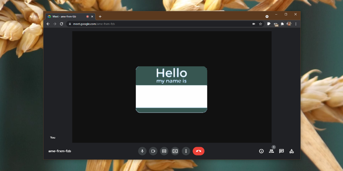Turn off the camera button
The width and height of the screenshot is (343, 171).
coord(153,151)
